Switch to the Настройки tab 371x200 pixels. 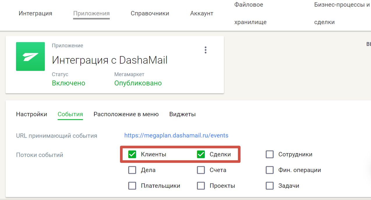click(31, 114)
